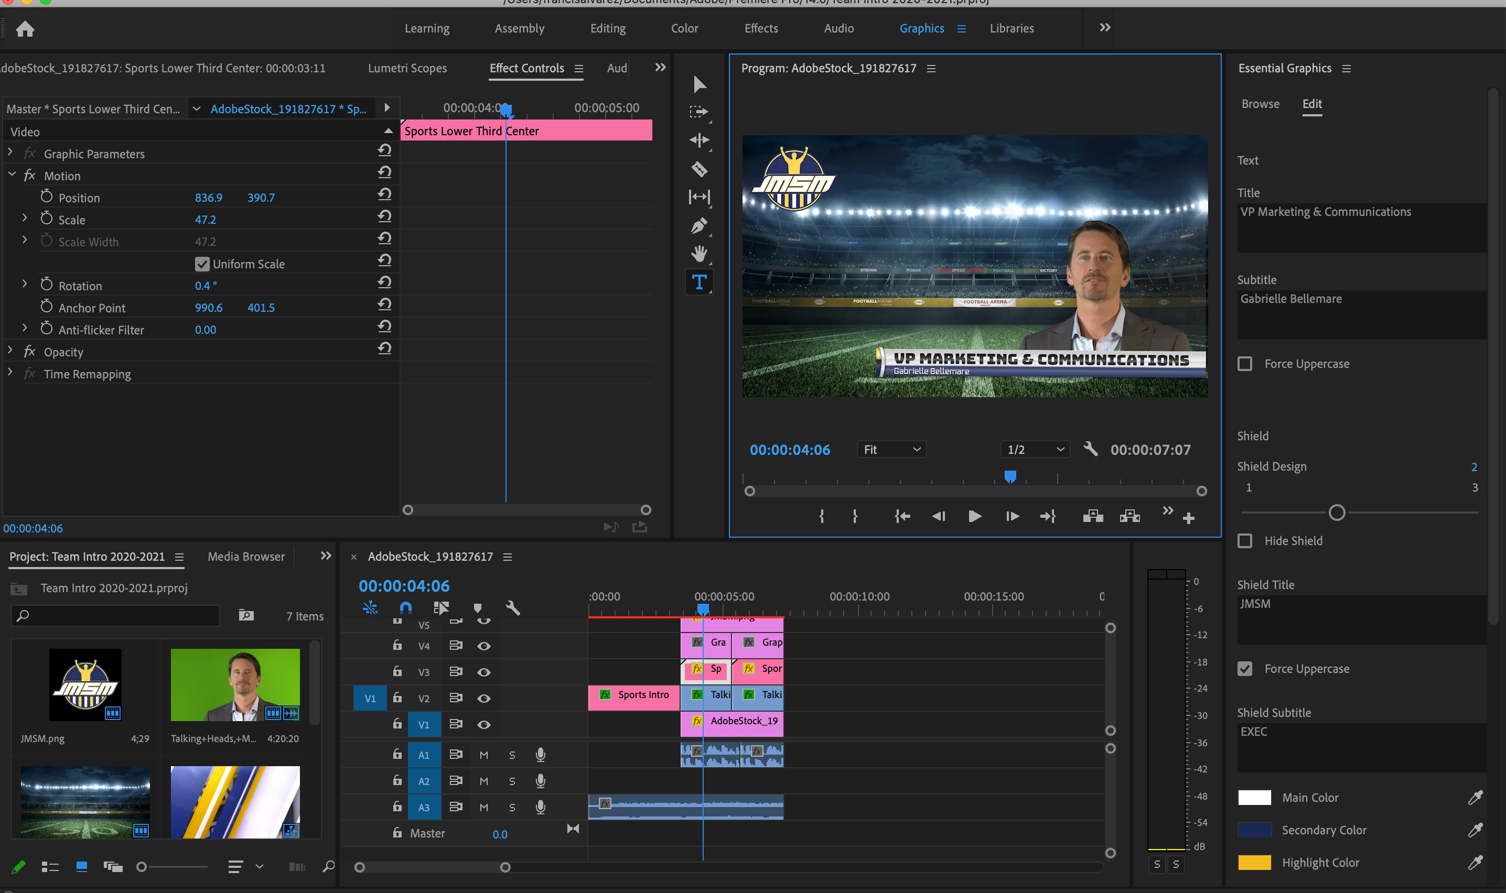Select the Type tool
This screenshot has width=1506, height=893.
[699, 282]
